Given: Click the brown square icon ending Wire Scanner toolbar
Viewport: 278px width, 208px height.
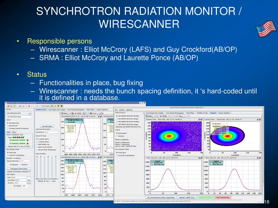Looking at the screenshot, I should pyautogui.click(x=62, y=106).
